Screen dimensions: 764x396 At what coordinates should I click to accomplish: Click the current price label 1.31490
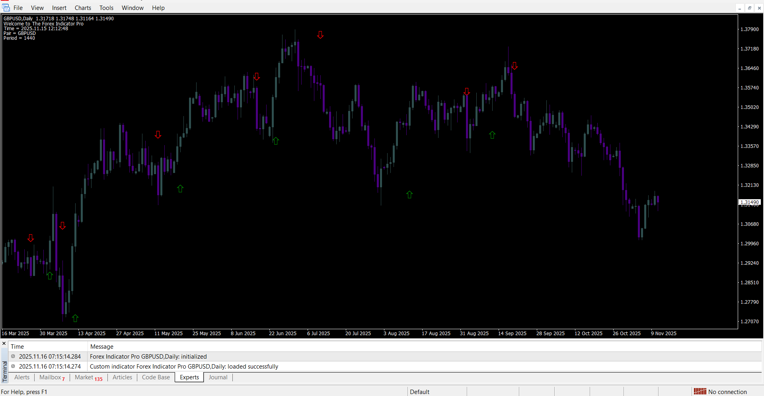click(x=749, y=202)
